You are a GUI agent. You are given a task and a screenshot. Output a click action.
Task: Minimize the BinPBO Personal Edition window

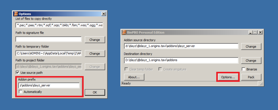pyautogui.click(x=250, y=32)
